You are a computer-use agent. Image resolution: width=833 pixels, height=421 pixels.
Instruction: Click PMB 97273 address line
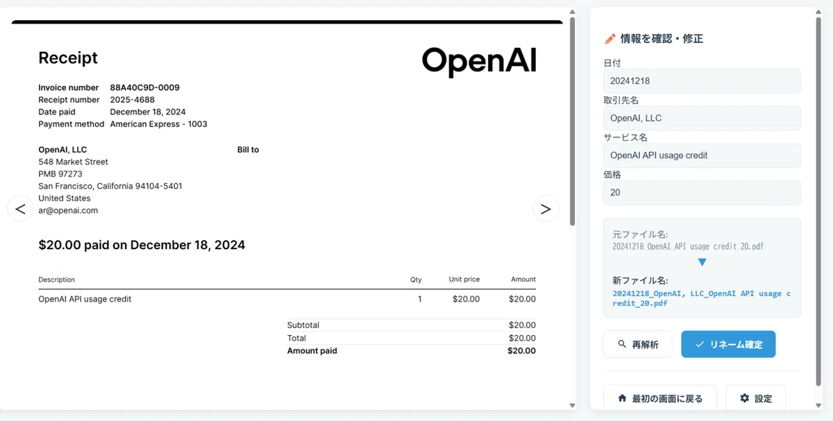(x=60, y=174)
